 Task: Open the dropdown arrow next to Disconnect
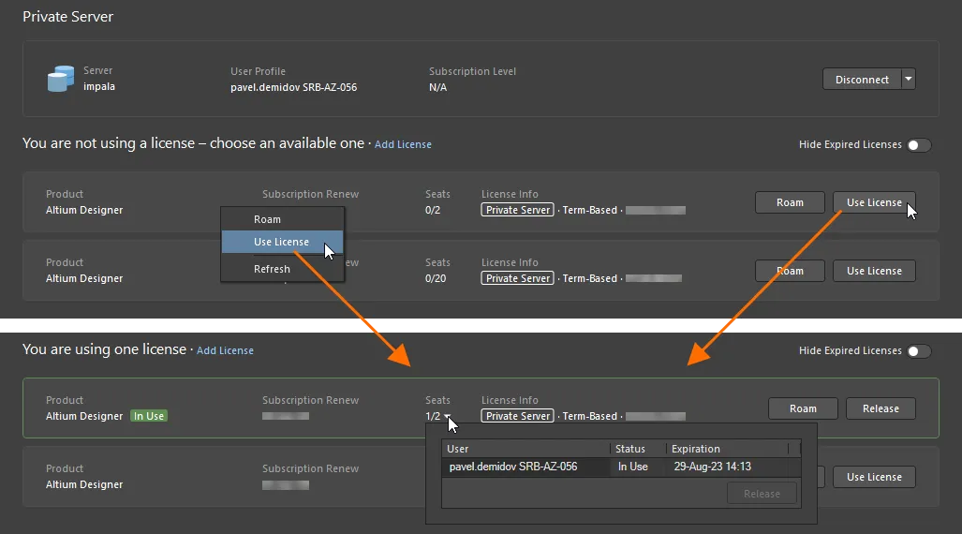point(909,80)
